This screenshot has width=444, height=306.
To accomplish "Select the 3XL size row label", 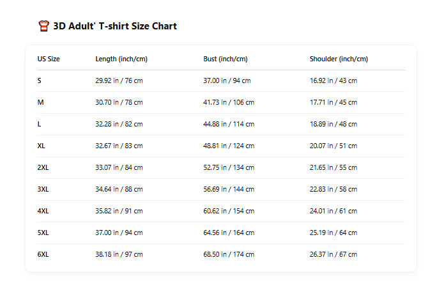I will click(43, 189).
